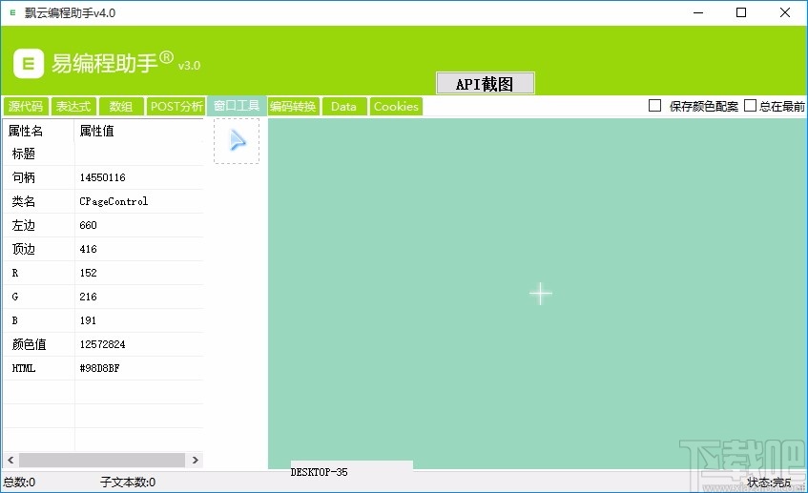
Task: Click the color value 12572824
Action: (102, 344)
